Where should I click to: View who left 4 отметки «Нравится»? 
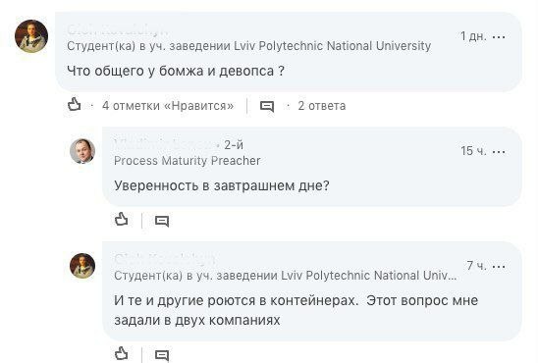click(x=168, y=106)
